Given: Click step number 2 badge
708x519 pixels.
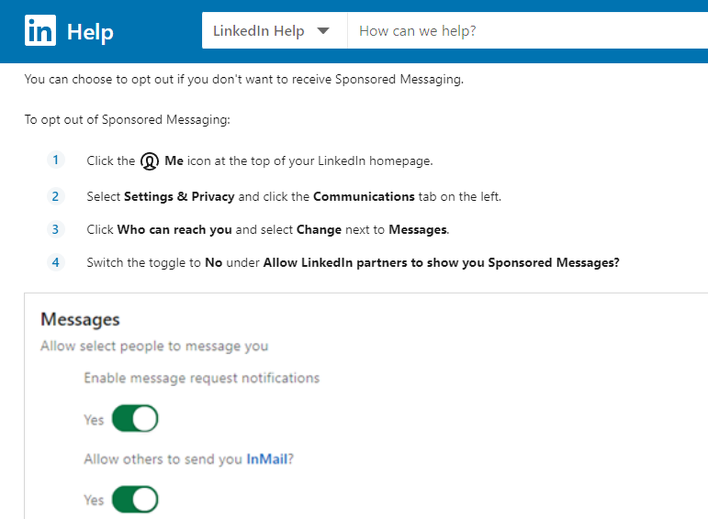Looking at the screenshot, I should click(x=55, y=196).
